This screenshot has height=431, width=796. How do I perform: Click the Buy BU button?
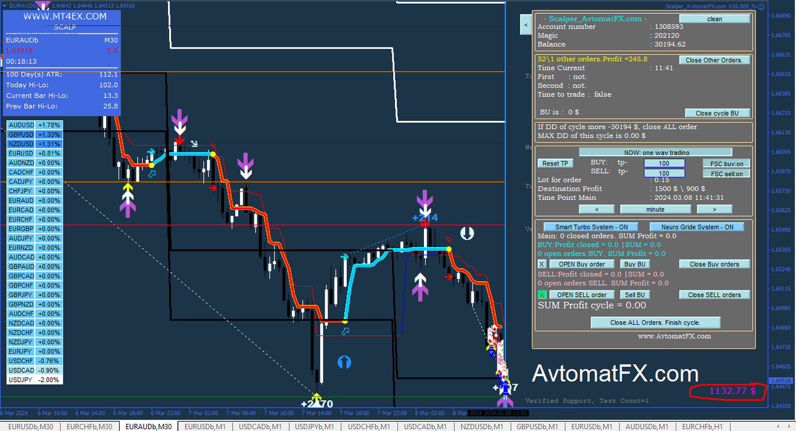click(x=635, y=264)
